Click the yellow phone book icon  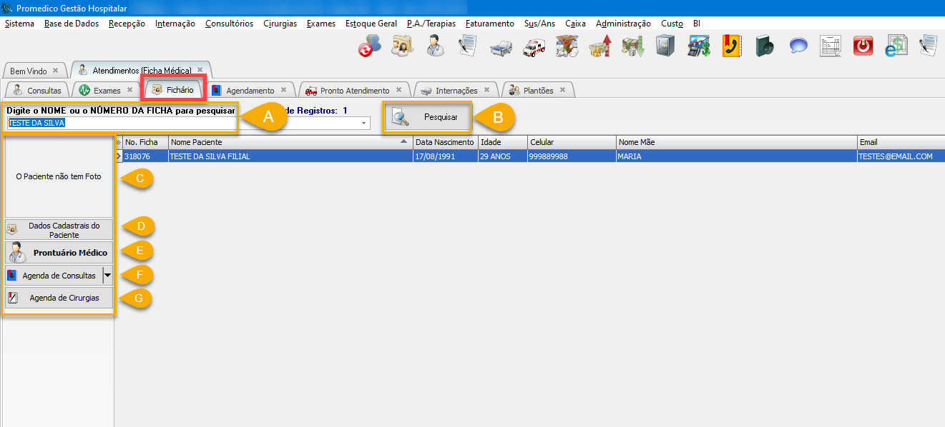pos(731,46)
